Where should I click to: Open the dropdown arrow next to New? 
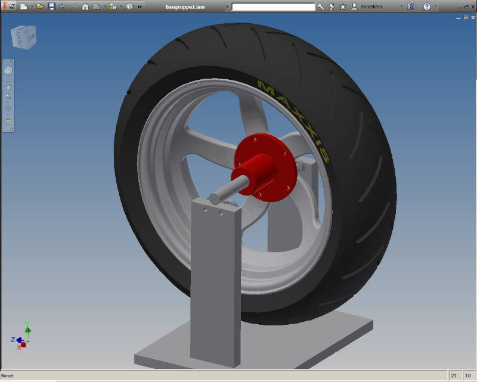click(32, 7)
